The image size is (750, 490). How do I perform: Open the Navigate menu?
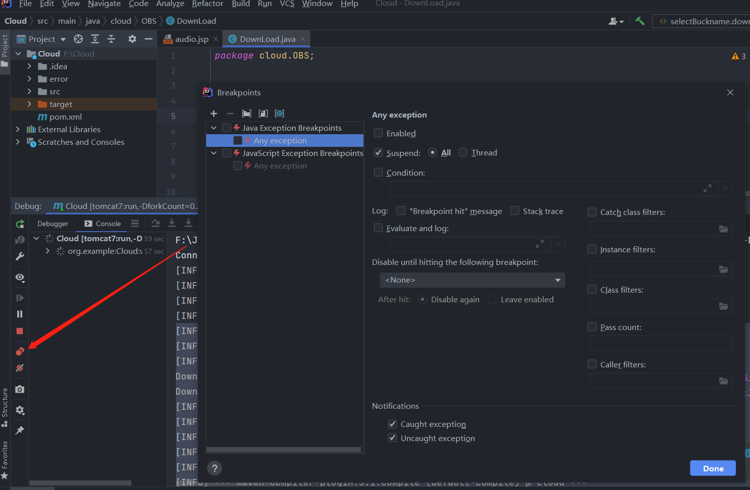(104, 4)
